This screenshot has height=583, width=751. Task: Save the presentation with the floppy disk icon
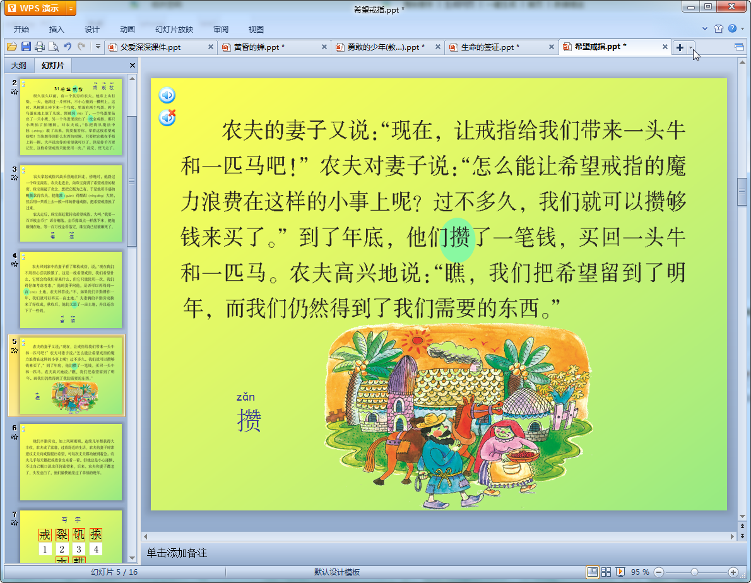(26, 47)
